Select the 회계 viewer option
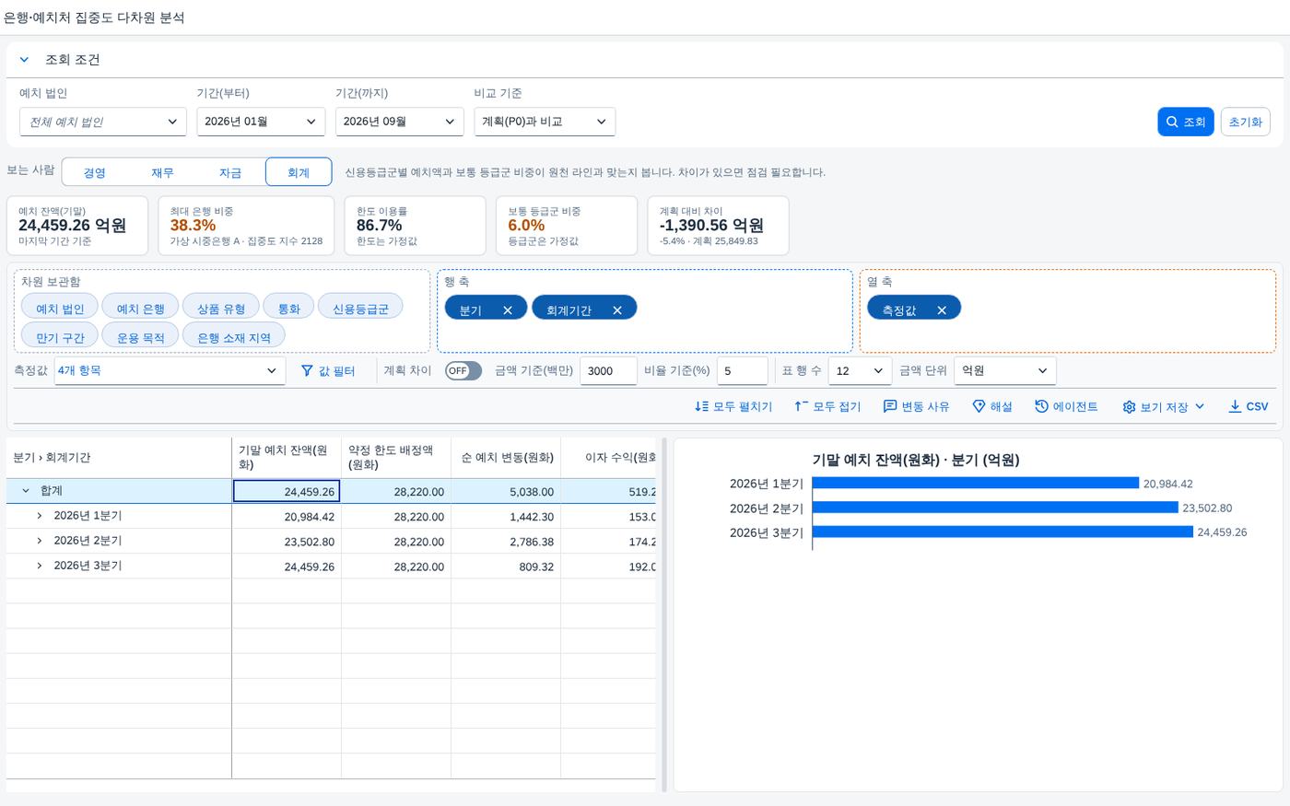Image resolution: width=1290 pixels, height=806 pixels. click(x=299, y=172)
